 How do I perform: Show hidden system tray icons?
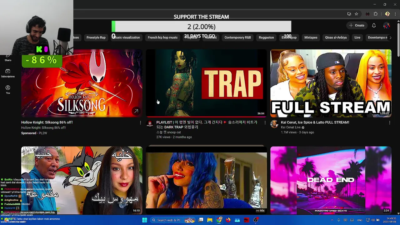click(332, 220)
